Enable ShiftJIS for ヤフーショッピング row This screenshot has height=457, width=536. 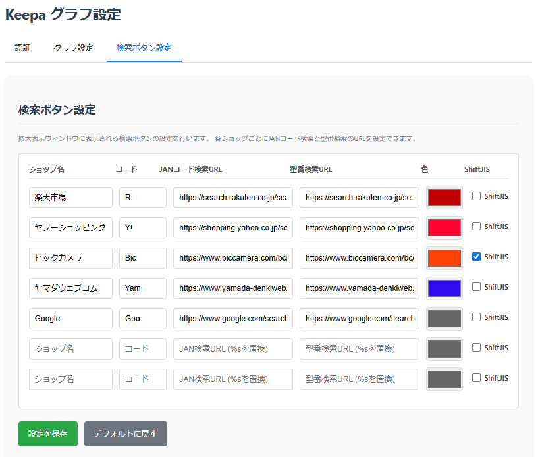pyautogui.click(x=476, y=227)
